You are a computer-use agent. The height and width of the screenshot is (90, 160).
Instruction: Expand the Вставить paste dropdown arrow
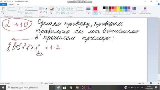[3, 13]
